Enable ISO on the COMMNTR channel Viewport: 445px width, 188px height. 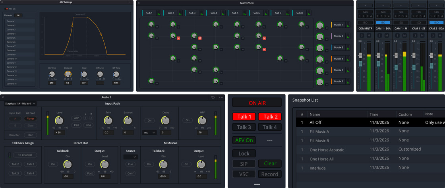coord(365,23)
